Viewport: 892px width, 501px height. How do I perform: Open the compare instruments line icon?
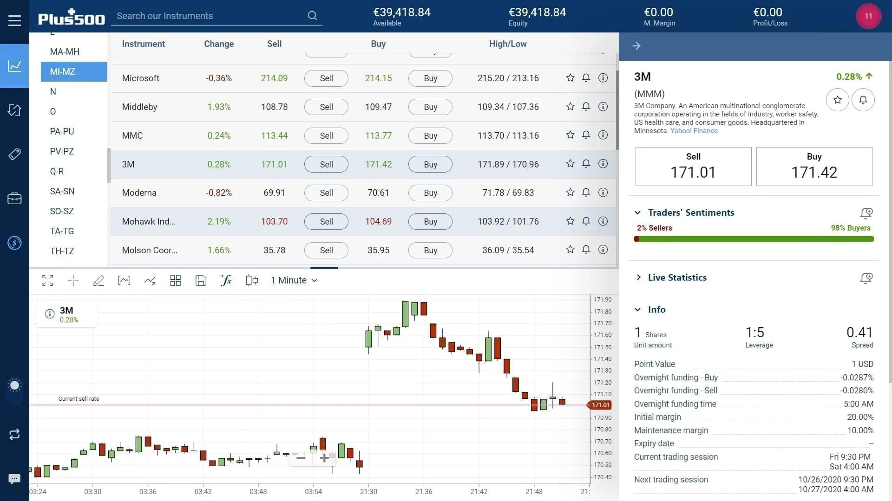[150, 280]
